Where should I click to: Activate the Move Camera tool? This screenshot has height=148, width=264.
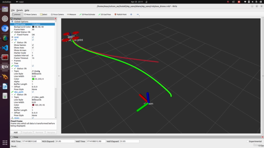click(30, 14)
